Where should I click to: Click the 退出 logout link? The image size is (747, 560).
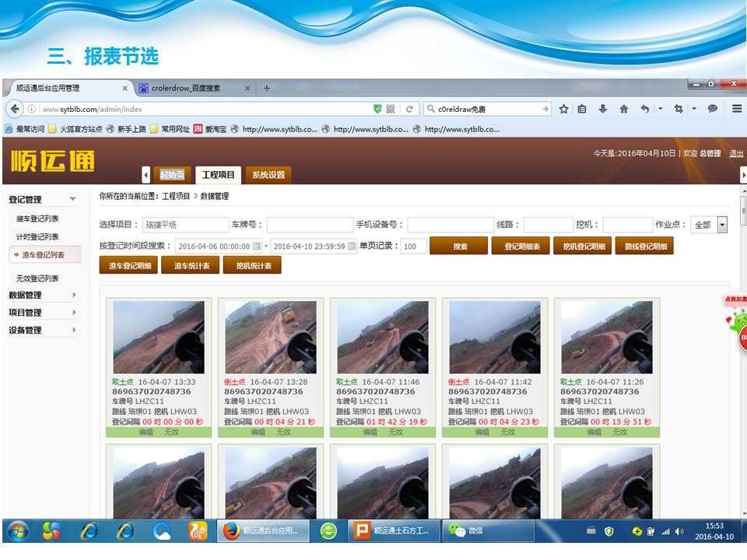(736, 153)
